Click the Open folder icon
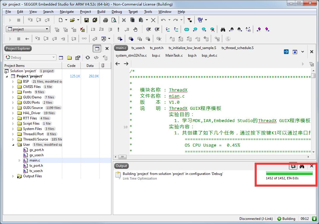The width and height of the screenshot is (319, 224). pos(73,20)
